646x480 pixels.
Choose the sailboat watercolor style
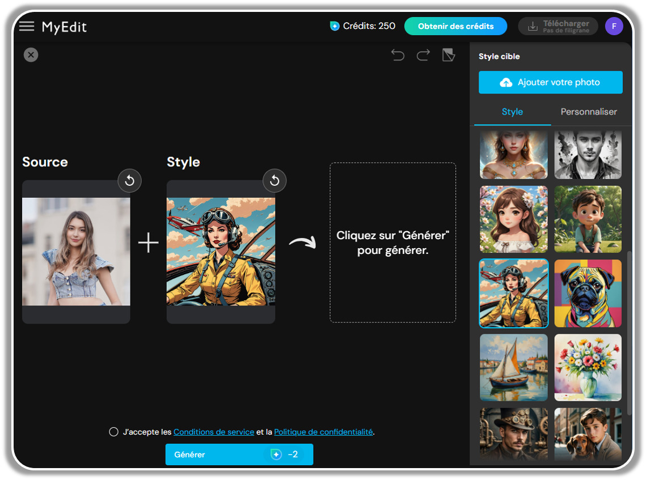click(513, 367)
